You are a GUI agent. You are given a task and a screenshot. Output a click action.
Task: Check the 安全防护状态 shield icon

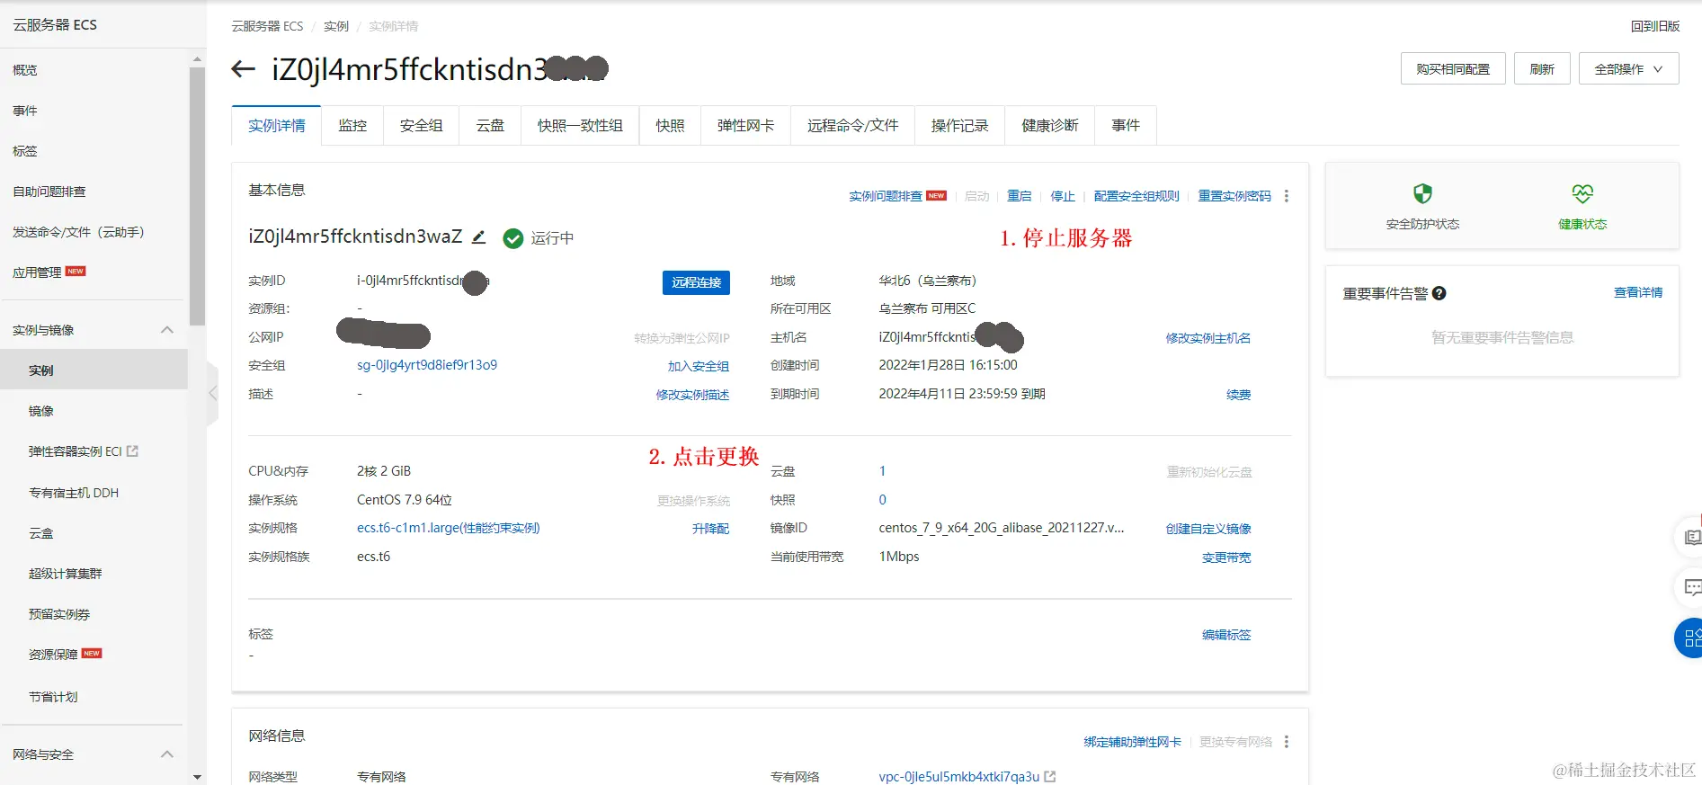tap(1422, 193)
